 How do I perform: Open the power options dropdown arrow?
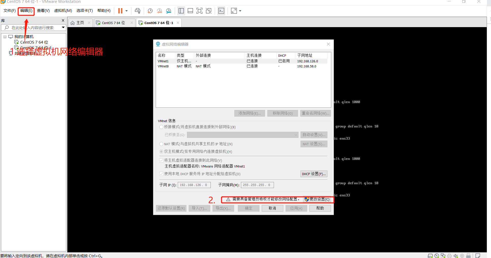coord(127,11)
